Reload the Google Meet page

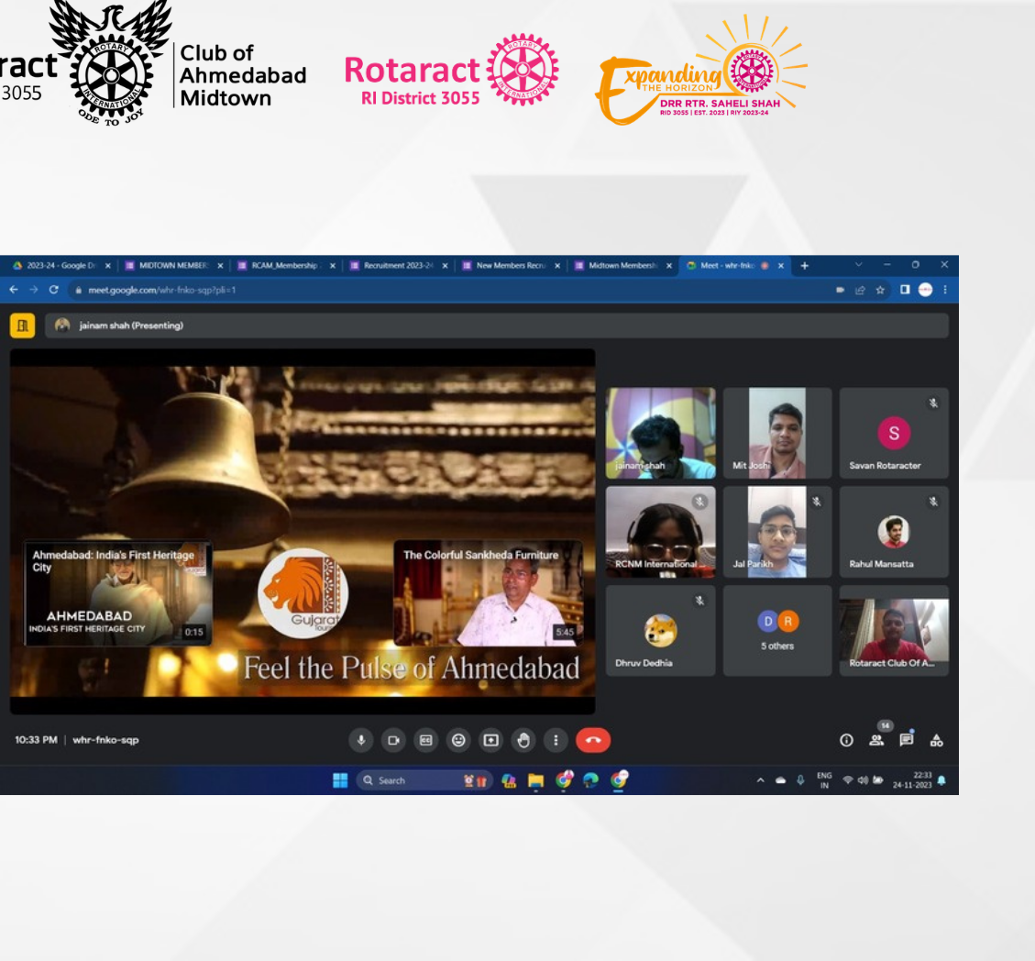point(53,290)
